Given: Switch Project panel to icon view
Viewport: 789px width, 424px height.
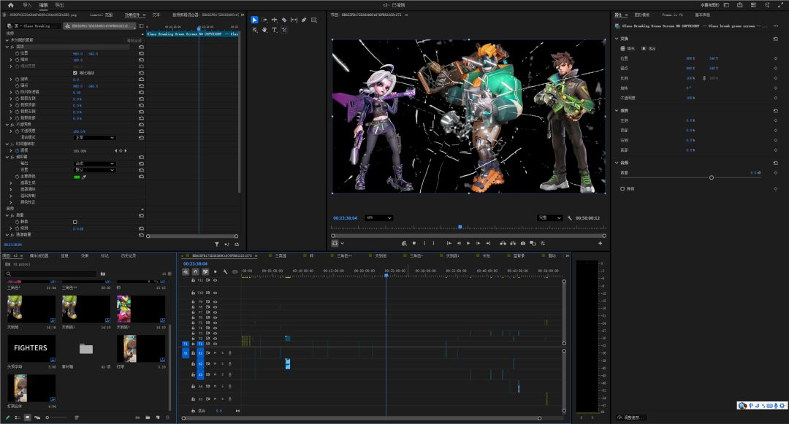Looking at the screenshot, I should tap(27, 417).
